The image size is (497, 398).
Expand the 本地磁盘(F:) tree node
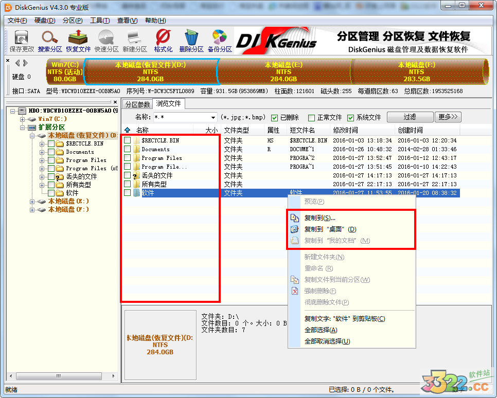coord(32,210)
